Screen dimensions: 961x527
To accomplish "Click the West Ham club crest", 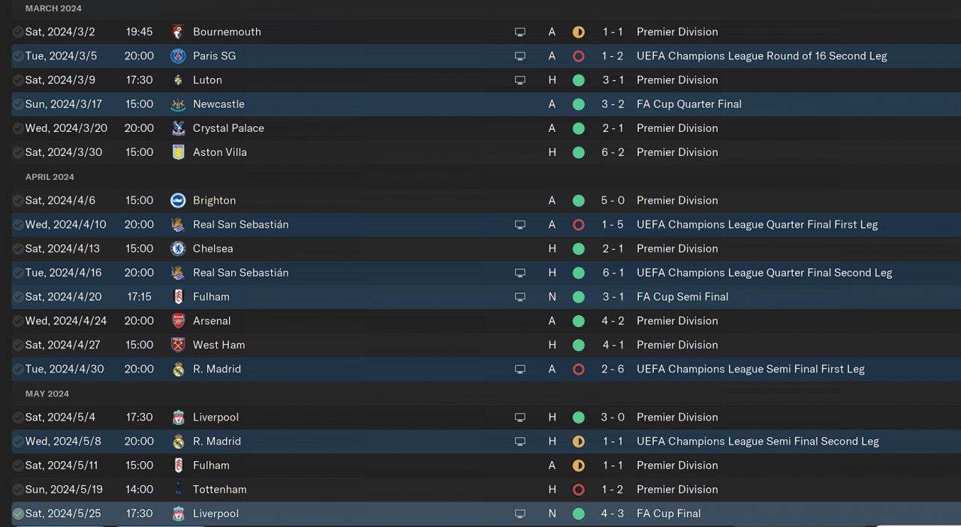I will [x=178, y=345].
